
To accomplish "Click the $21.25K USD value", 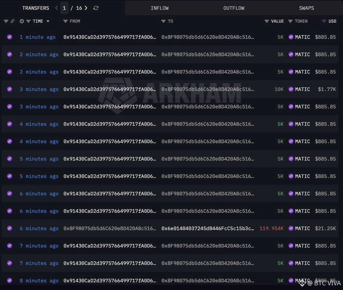I will click(325, 228).
